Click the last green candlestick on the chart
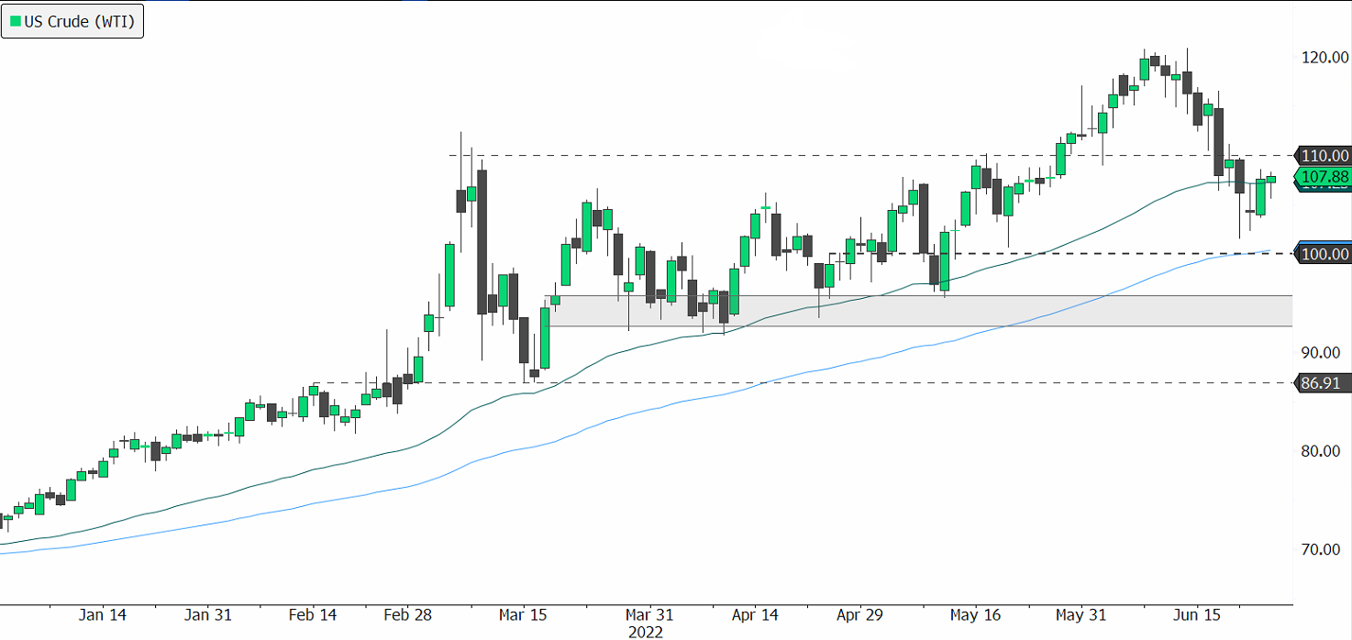This screenshot has width=1352, height=640. [x=1271, y=179]
